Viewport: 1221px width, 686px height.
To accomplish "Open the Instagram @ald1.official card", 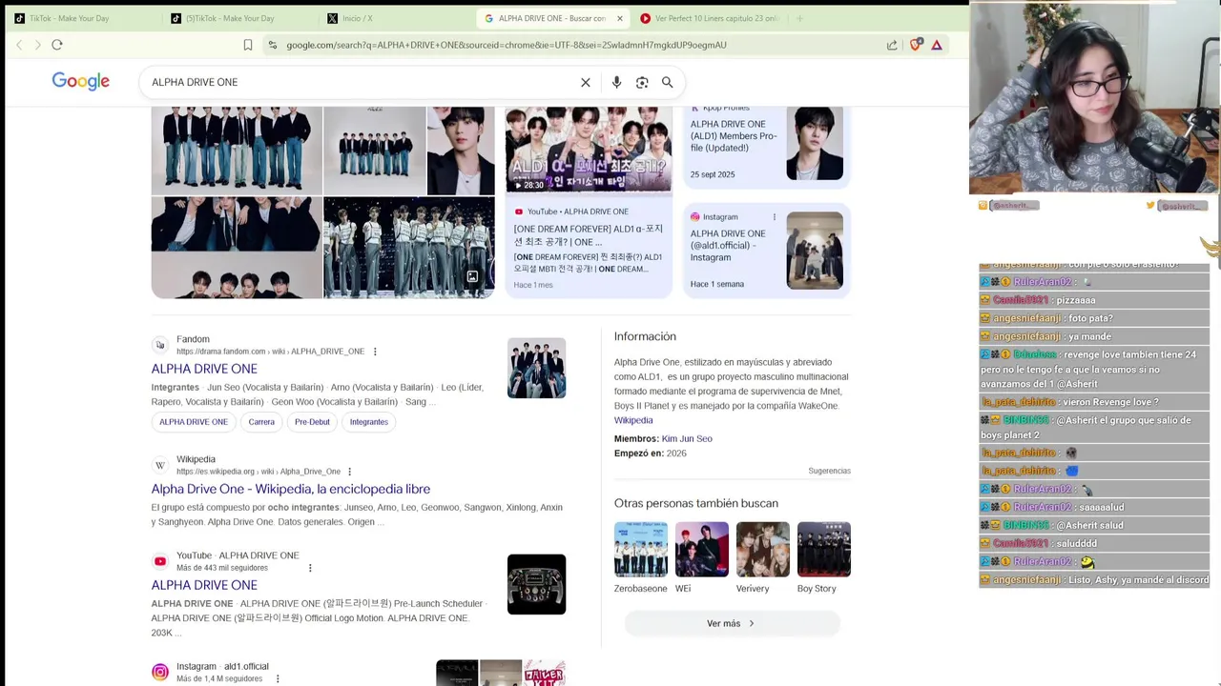I will point(767,251).
